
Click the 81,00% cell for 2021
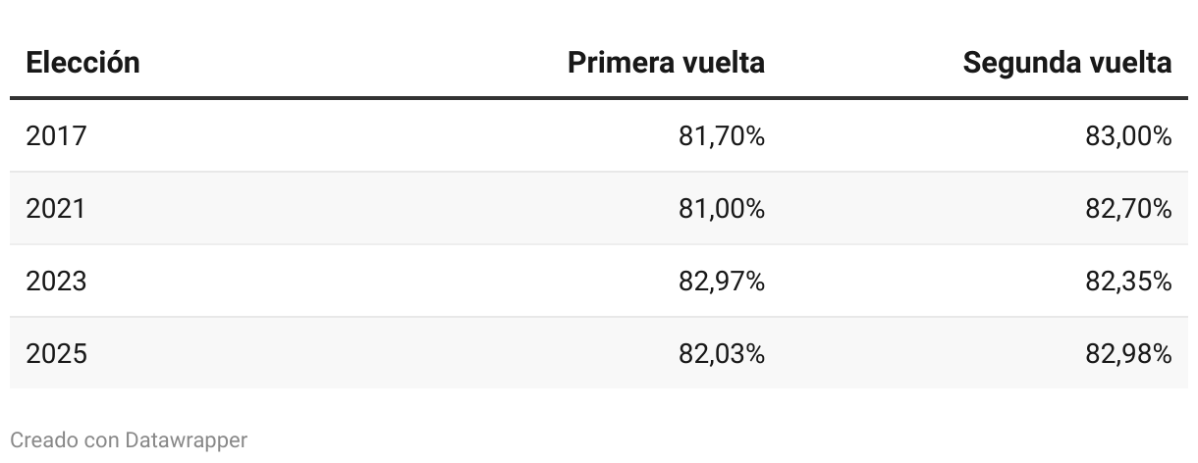pyautogui.click(x=722, y=209)
